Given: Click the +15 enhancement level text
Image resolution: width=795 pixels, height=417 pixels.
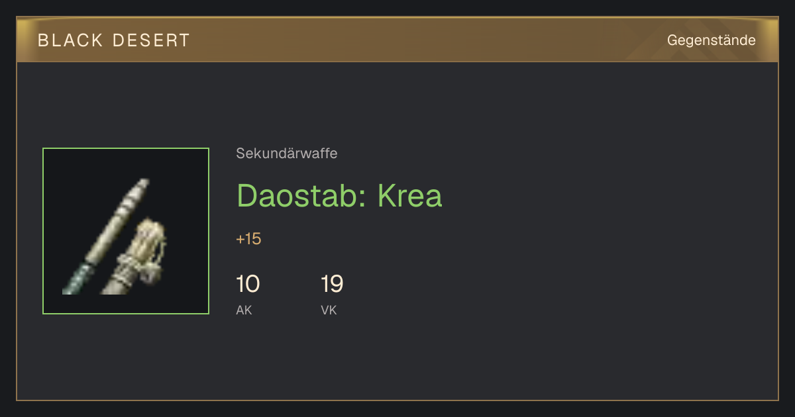Looking at the screenshot, I should [x=248, y=239].
